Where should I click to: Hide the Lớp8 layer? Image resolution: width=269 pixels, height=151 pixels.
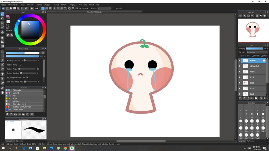[240, 83]
